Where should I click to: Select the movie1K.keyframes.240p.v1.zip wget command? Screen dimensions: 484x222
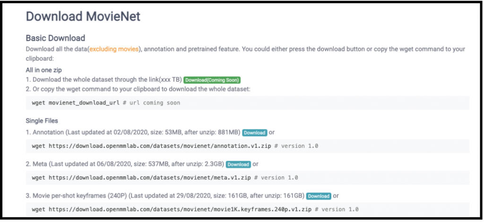coord(248,209)
